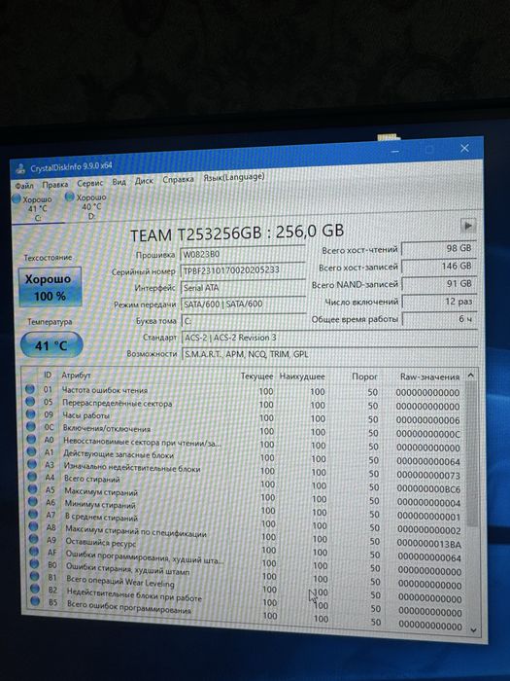
Task: Open the Файл menu
Action: point(24,186)
